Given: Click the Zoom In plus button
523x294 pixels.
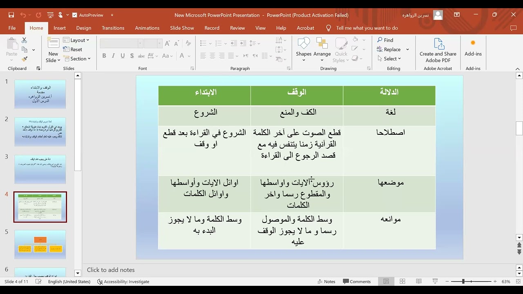Looking at the screenshot, I should click(x=495, y=281).
